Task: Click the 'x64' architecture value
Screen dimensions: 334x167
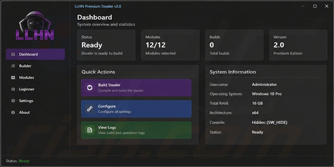Action: point(255,113)
